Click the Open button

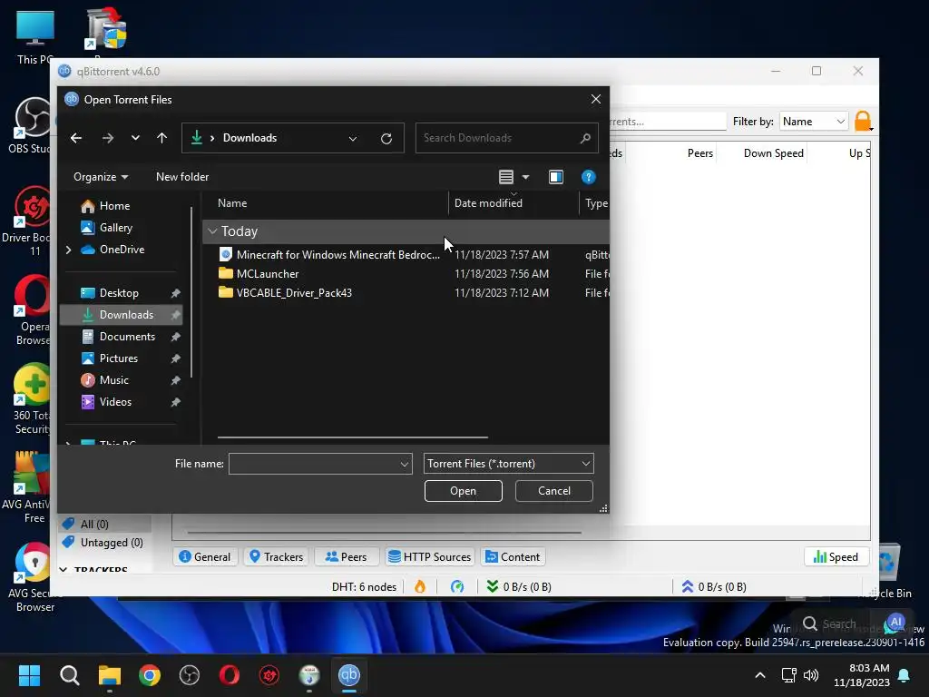(x=463, y=491)
